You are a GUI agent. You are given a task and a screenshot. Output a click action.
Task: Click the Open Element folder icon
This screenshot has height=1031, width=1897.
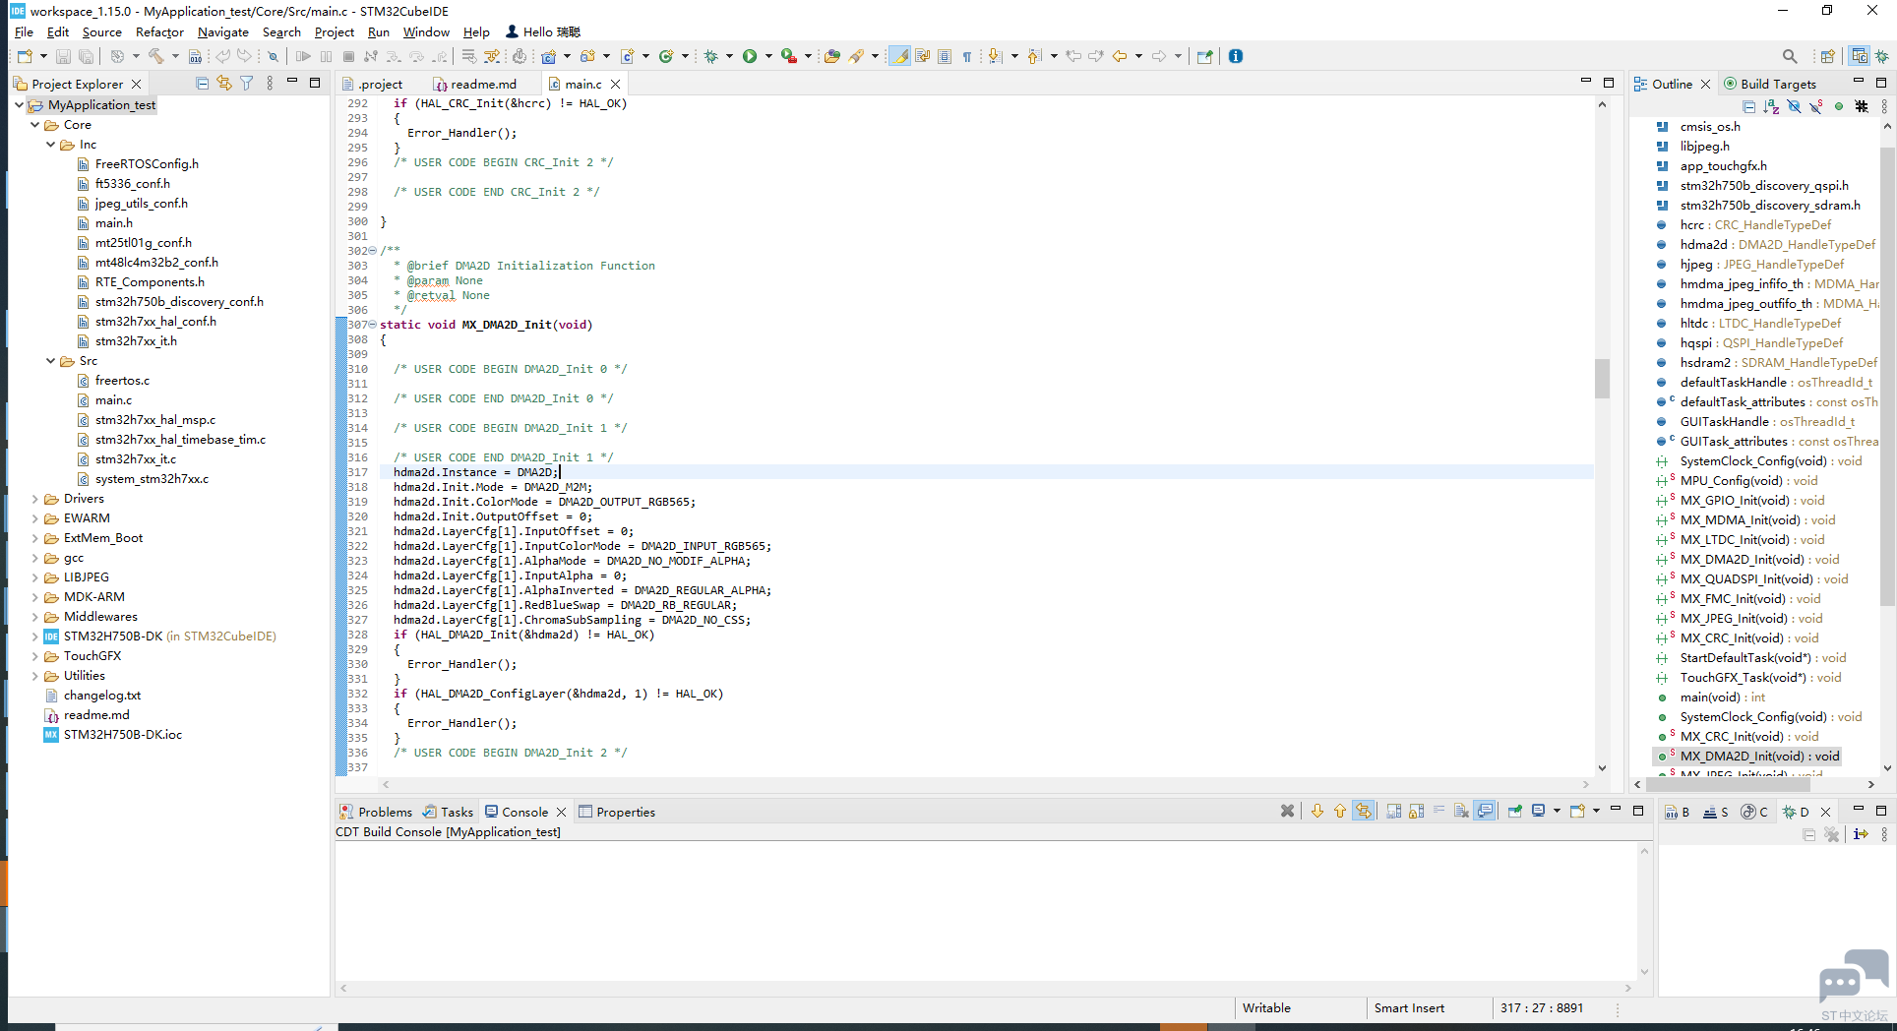(832, 56)
